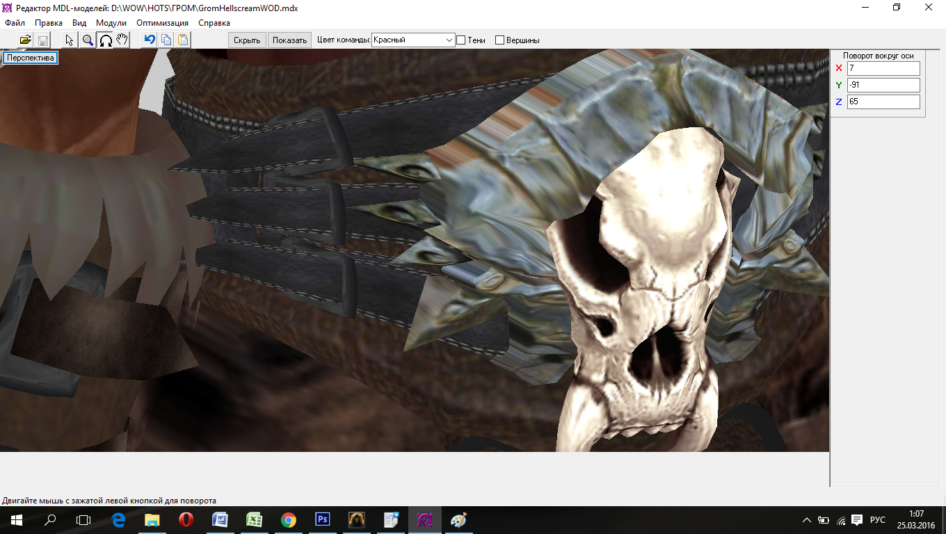Open the Windows Start menu
Screen dimensions: 946x534
coord(17,520)
